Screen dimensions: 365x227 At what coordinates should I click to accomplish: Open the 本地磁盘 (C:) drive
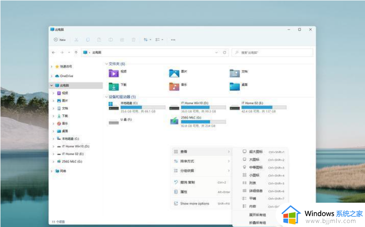point(114,107)
